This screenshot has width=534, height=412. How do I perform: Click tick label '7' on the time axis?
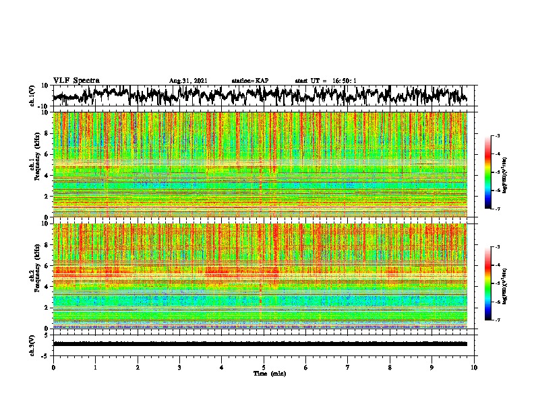click(348, 368)
